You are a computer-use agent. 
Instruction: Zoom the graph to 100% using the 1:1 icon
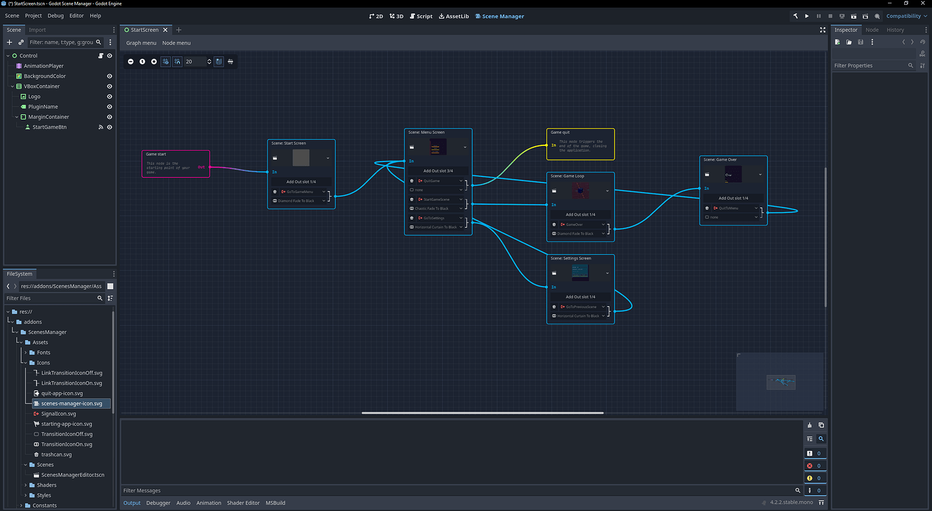coord(142,62)
